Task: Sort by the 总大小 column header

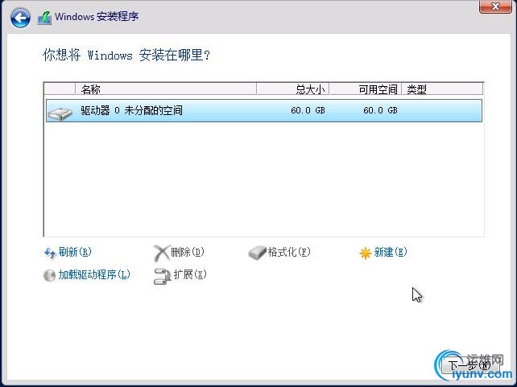Action: click(x=293, y=89)
